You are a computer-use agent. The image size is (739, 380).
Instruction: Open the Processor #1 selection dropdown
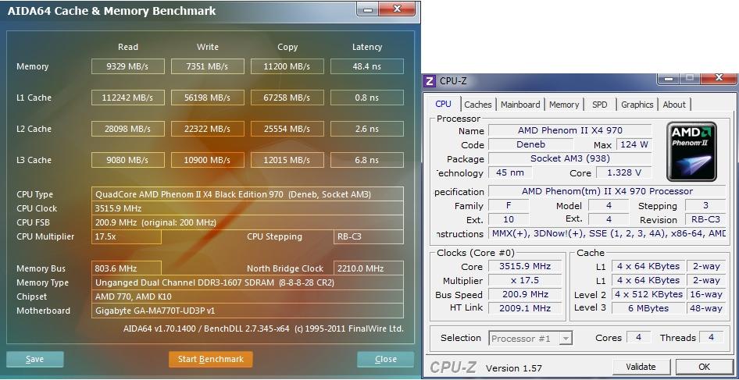click(530, 338)
